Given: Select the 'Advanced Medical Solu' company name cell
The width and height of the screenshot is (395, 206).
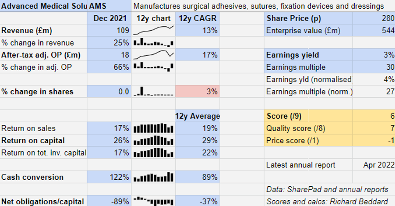Looking at the screenshot, I should (44, 6).
